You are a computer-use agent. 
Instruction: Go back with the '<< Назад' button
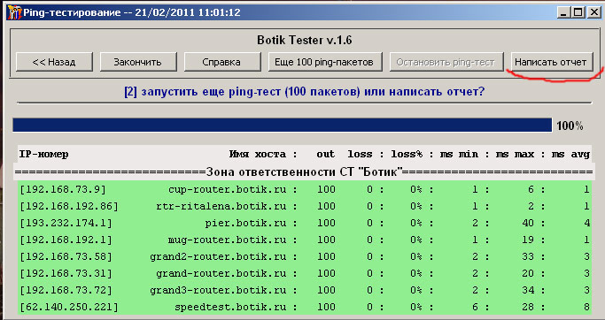54,62
